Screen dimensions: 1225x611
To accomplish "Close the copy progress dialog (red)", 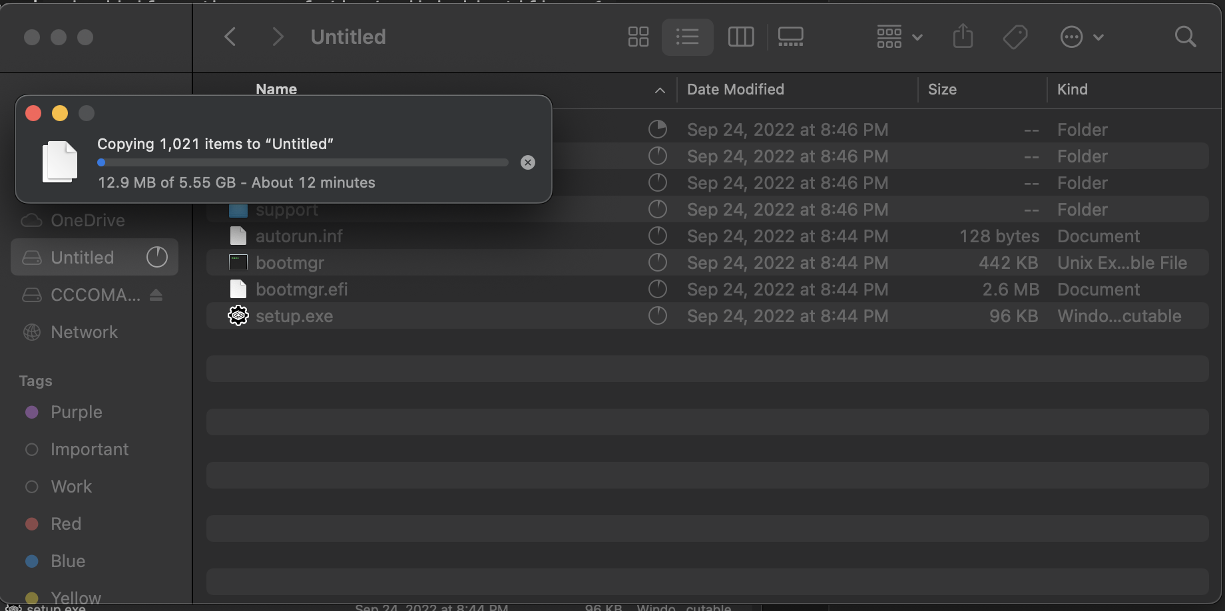I will [33, 113].
